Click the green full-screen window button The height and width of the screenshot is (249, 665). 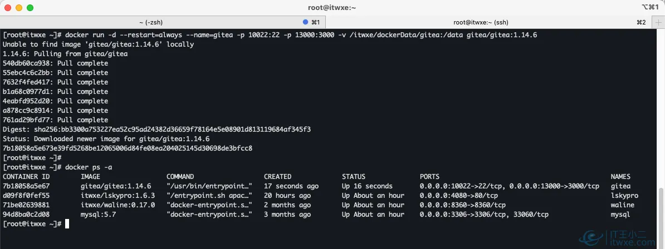[30, 8]
